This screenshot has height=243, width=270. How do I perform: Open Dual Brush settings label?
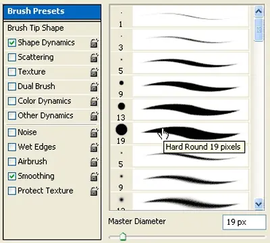click(x=36, y=86)
